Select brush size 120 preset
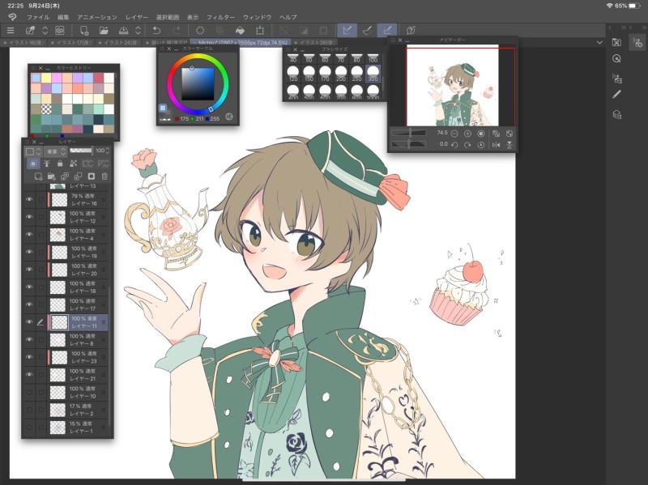 (293, 74)
